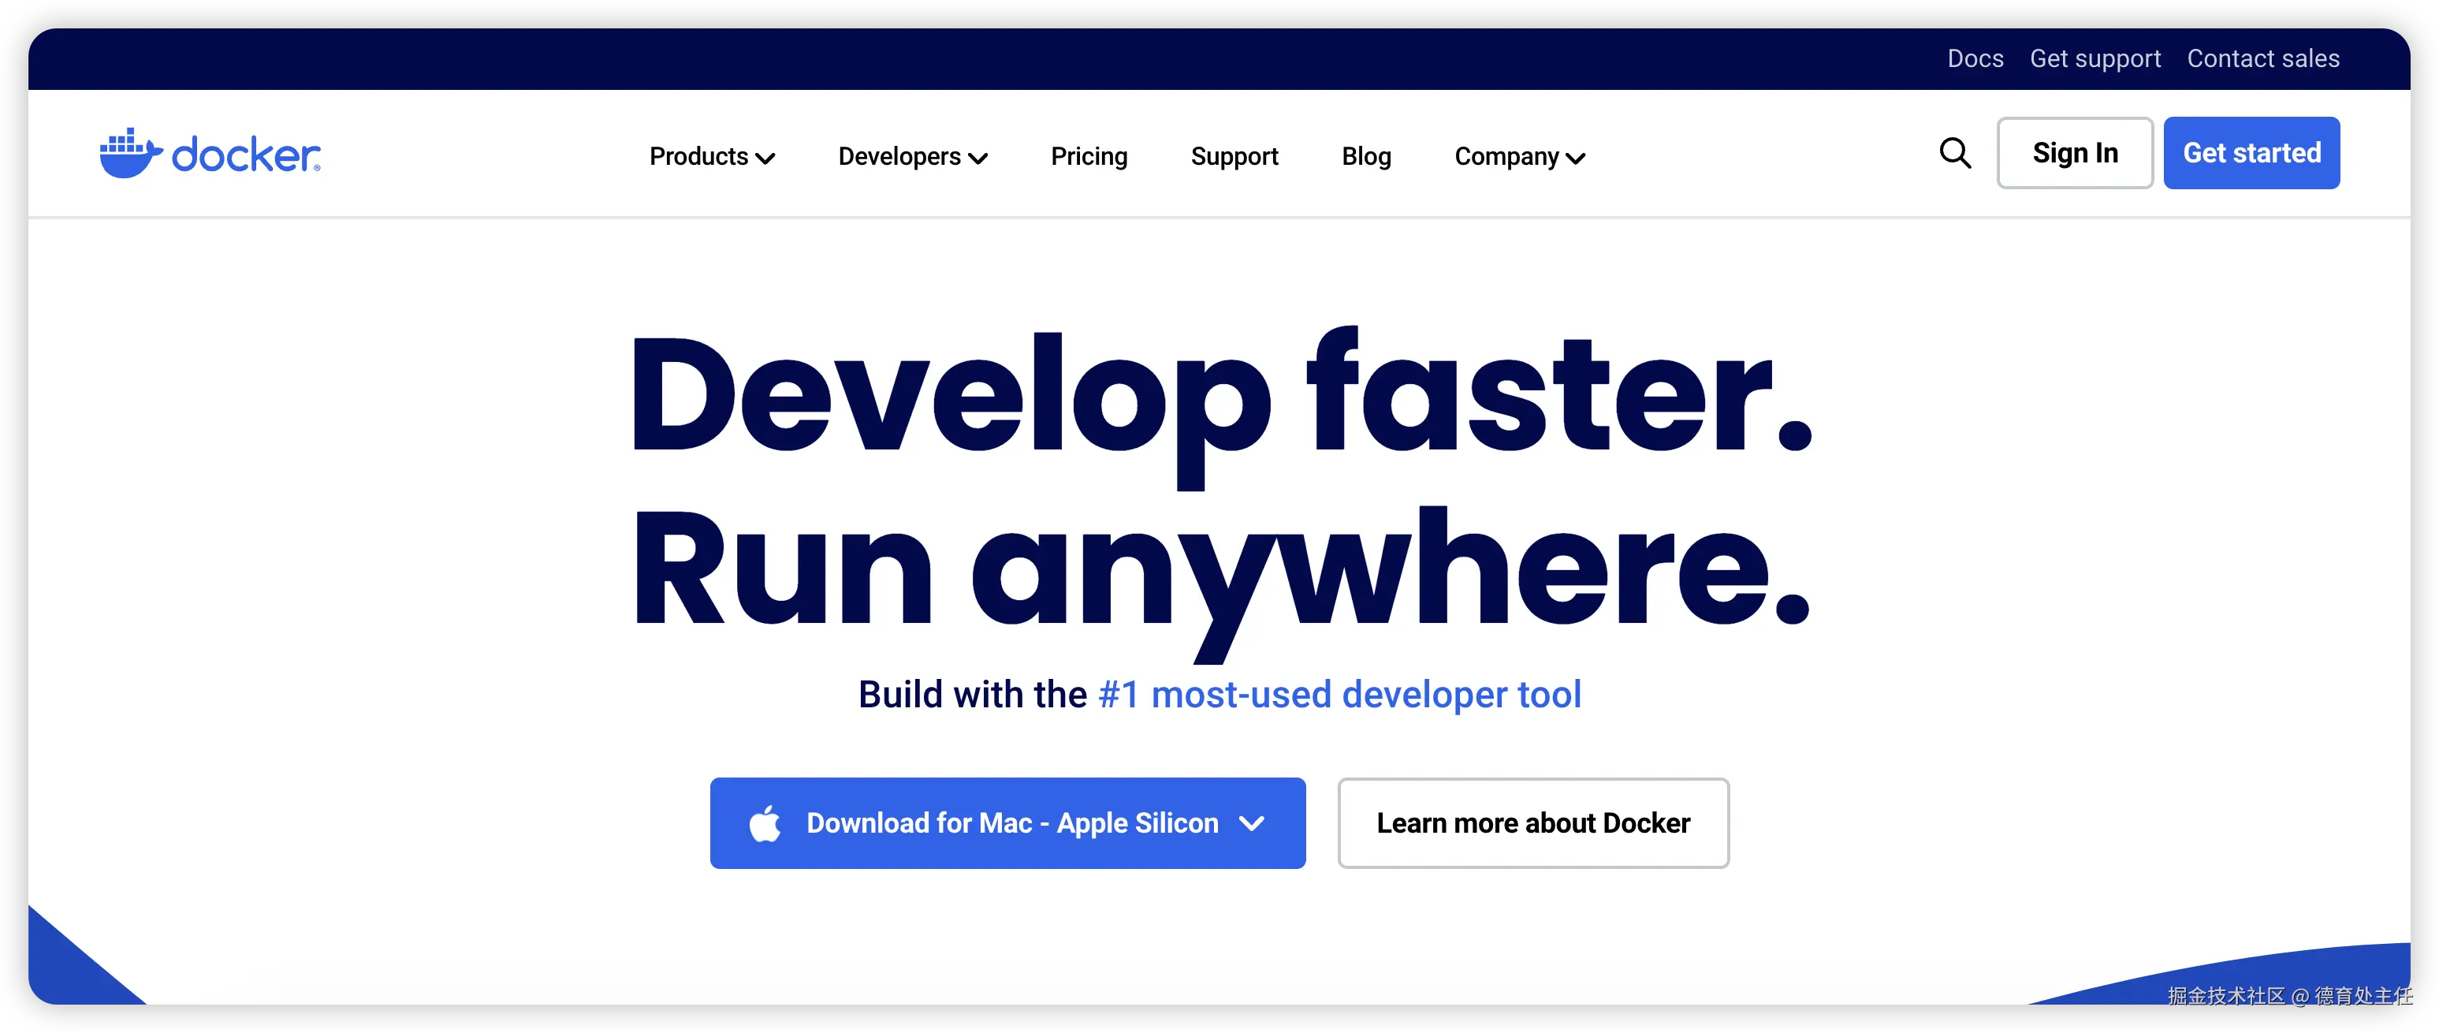Open the Docs link in top bar
The image size is (2439, 1033).
[x=1975, y=58]
